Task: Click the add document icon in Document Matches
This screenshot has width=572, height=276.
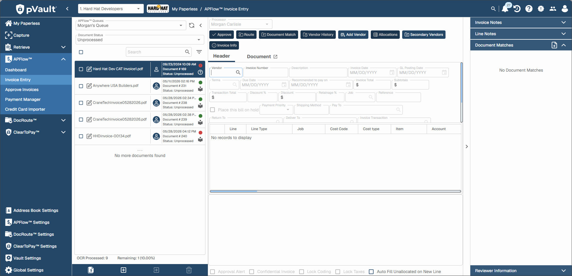Action: tap(554, 45)
